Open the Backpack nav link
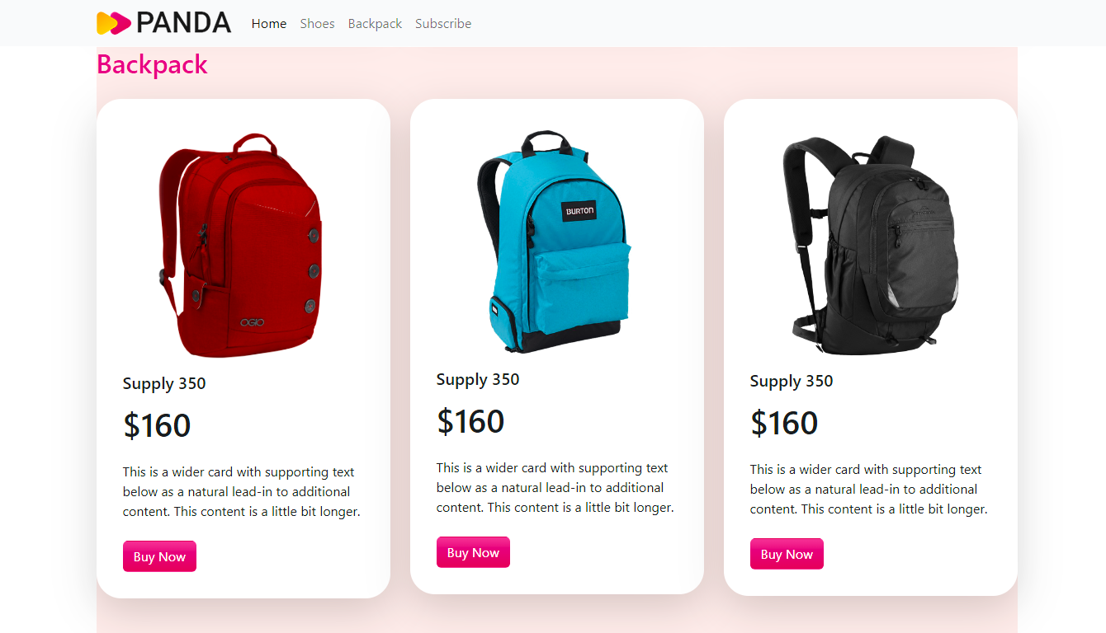 (375, 24)
